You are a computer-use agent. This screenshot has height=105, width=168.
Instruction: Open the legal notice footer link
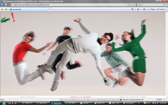tap(134, 97)
